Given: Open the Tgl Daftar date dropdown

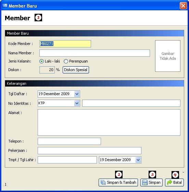Looking at the screenshot, I should [77, 94].
